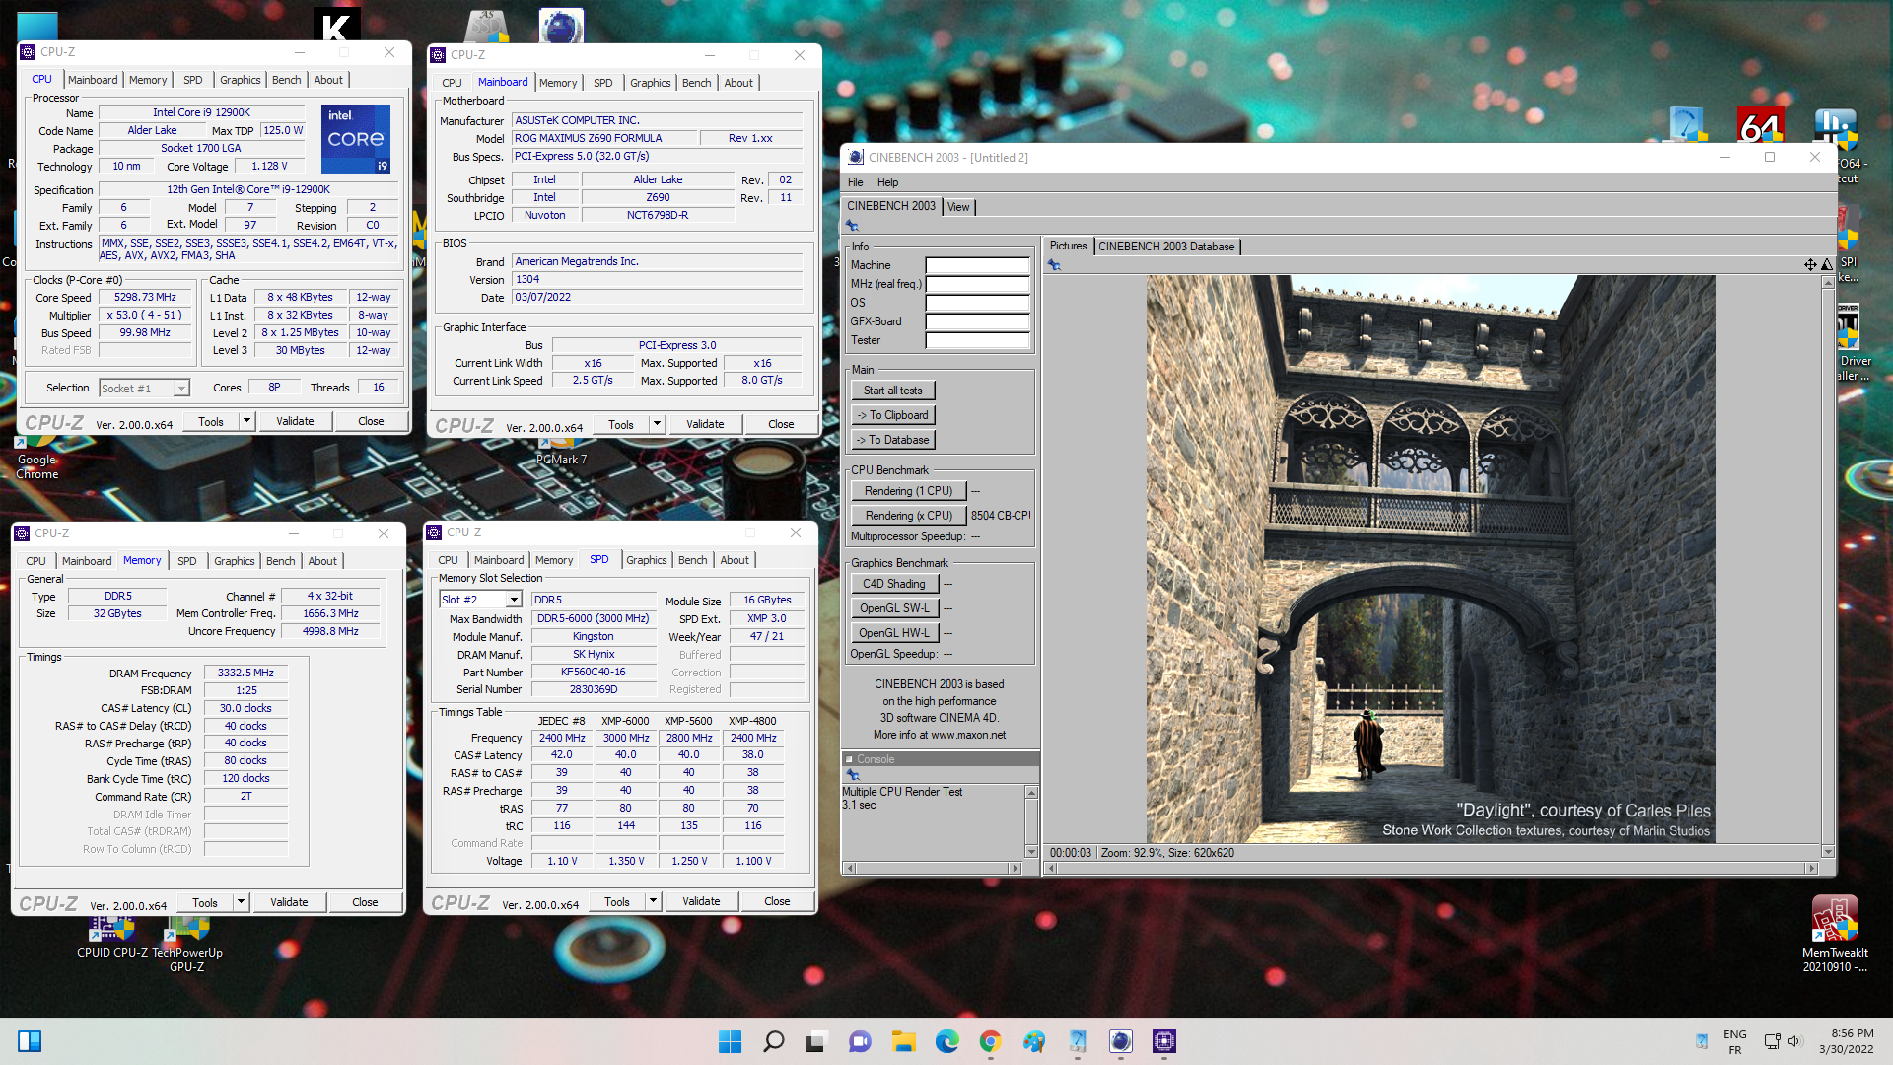The width and height of the screenshot is (1893, 1065).
Task: Click the GFX-Board input field
Action: [x=977, y=321]
